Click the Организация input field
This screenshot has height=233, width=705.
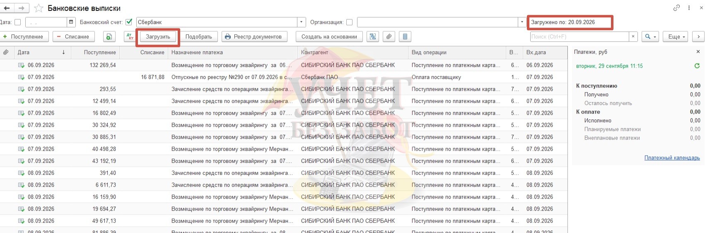(437, 22)
